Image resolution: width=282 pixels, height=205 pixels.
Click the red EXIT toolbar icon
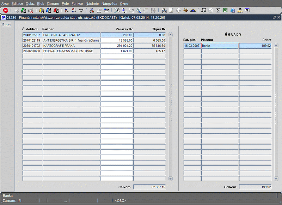coord(6,11)
